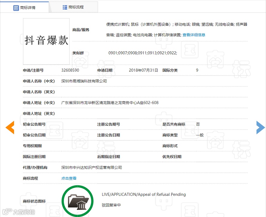Click the 商品/服务 label

click(81, 30)
